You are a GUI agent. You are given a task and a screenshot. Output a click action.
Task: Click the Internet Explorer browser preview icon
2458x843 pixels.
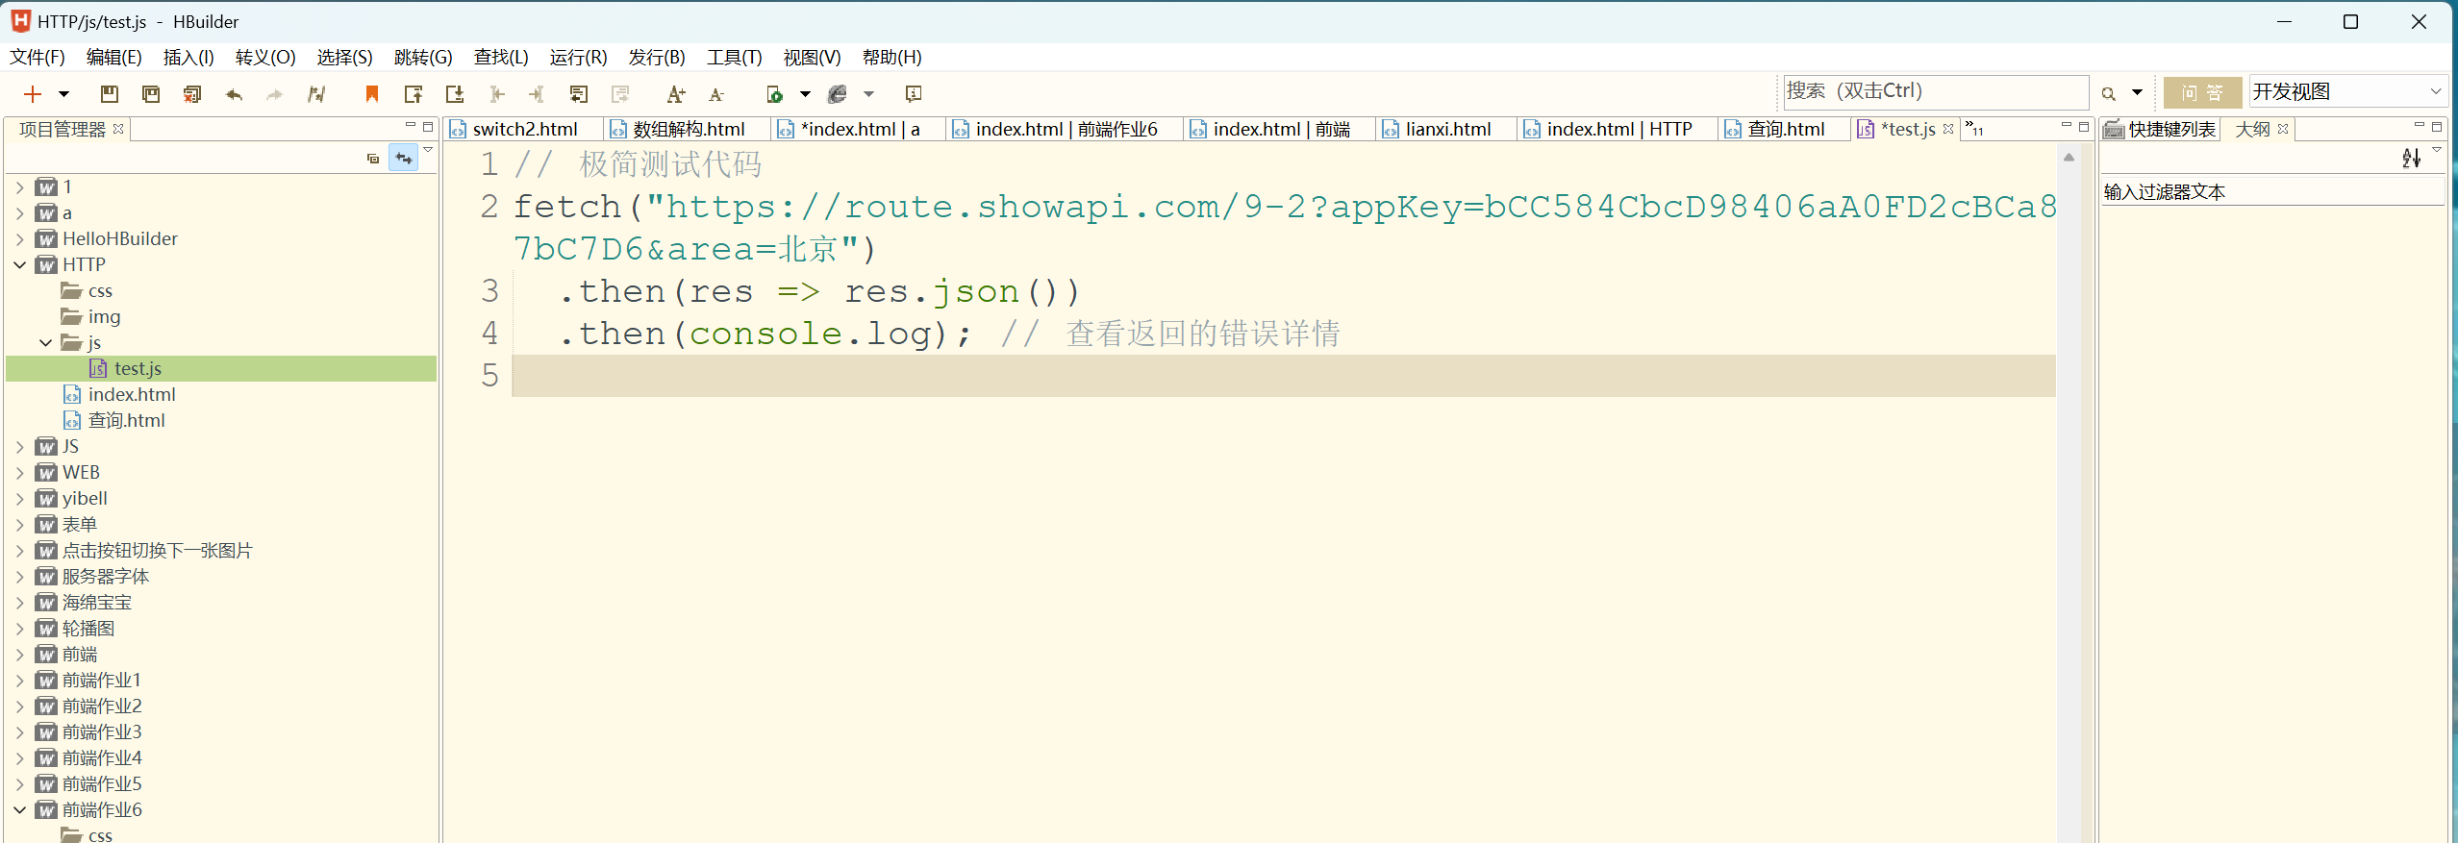[x=838, y=93]
